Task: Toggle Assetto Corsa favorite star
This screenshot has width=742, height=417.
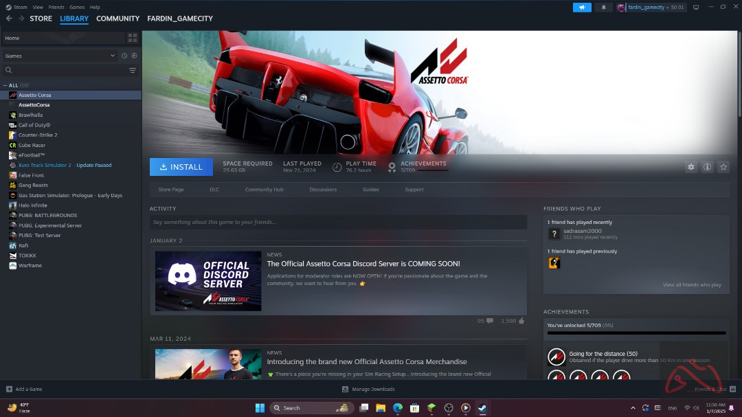Action: [x=723, y=167]
